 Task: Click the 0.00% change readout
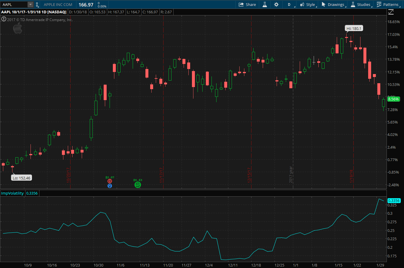[102, 6]
